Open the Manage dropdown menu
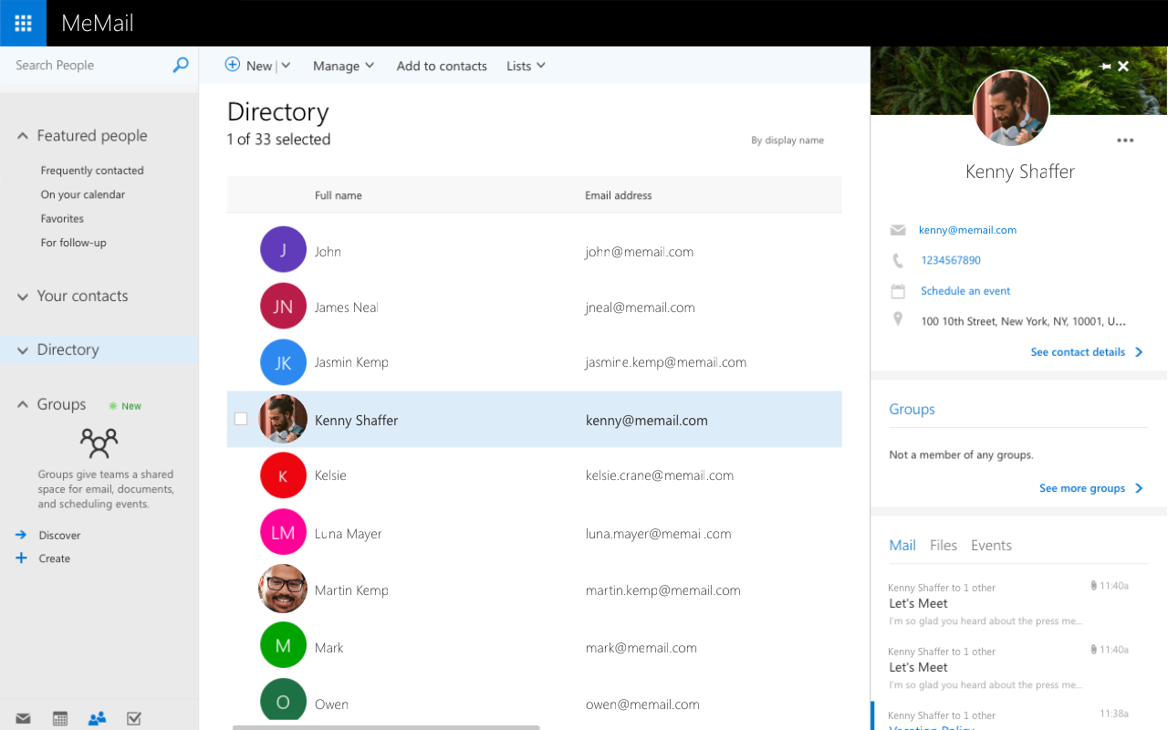This screenshot has width=1168, height=730. coord(343,65)
